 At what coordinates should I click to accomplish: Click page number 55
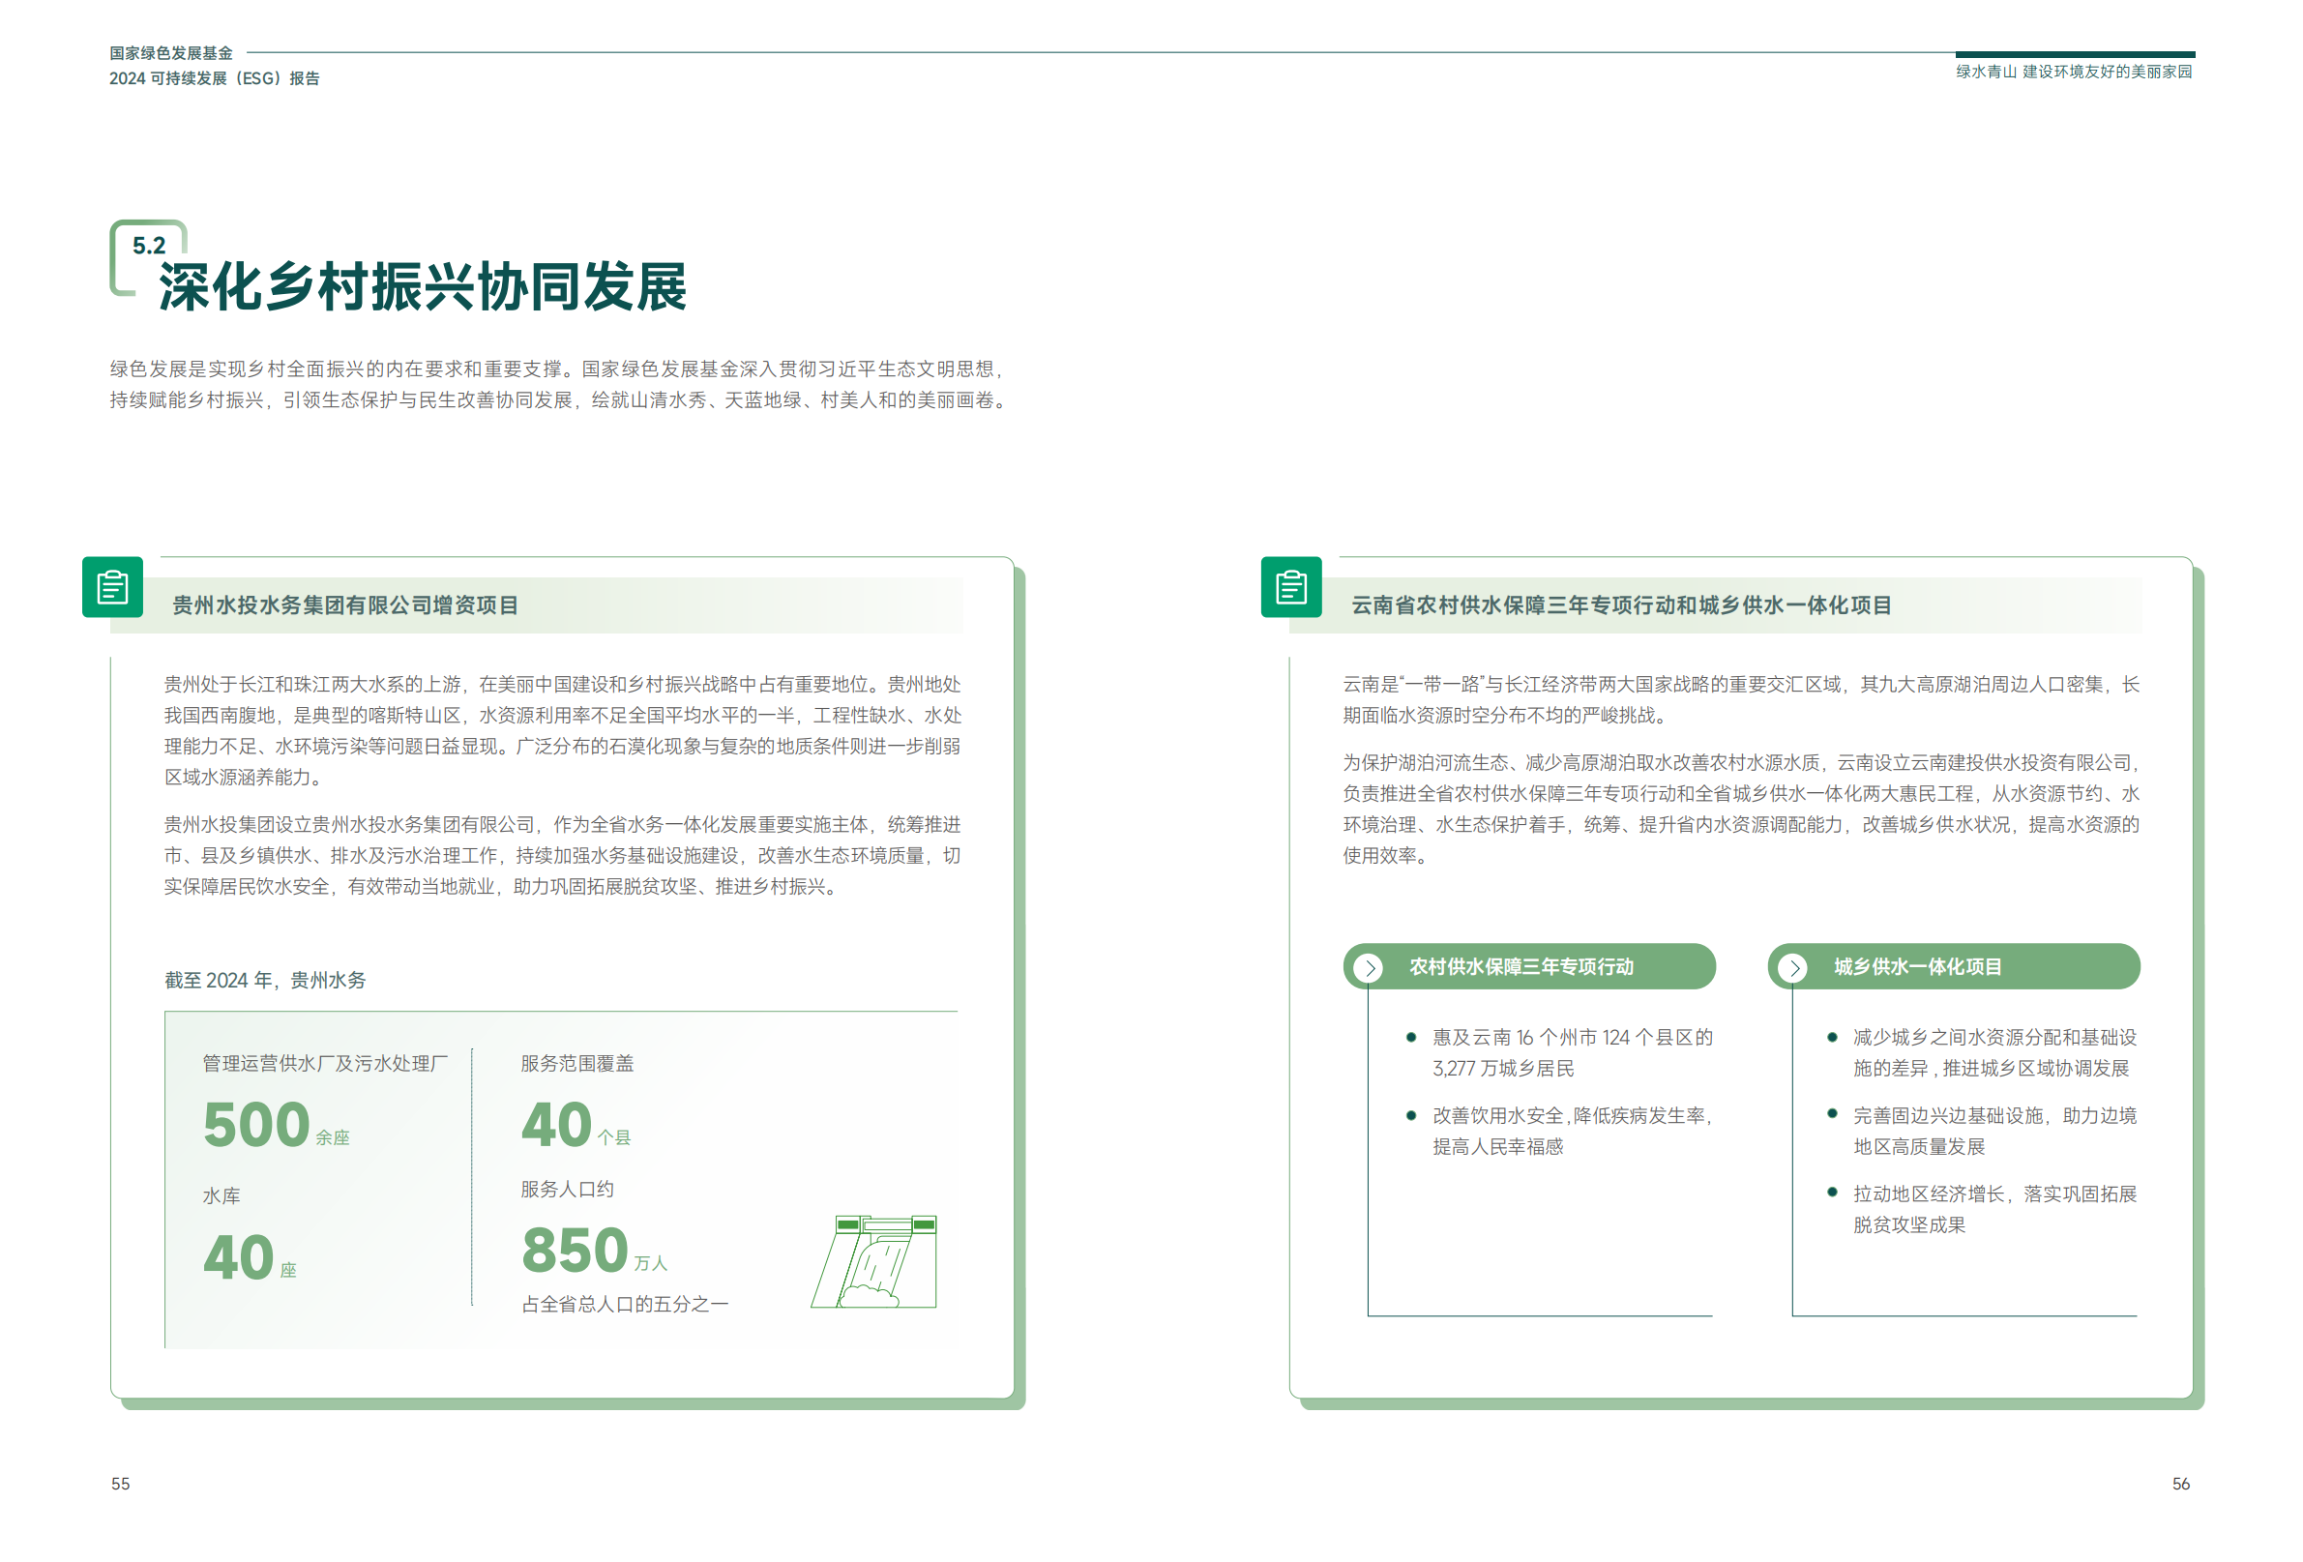(x=120, y=1484)
